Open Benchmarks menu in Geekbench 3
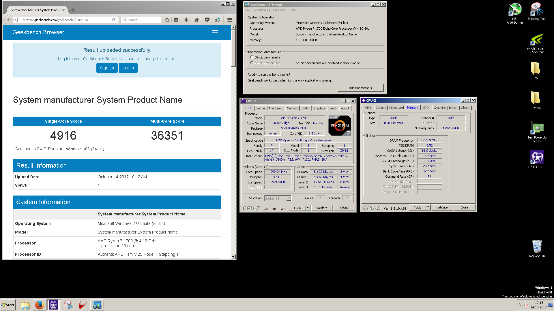 261,10
